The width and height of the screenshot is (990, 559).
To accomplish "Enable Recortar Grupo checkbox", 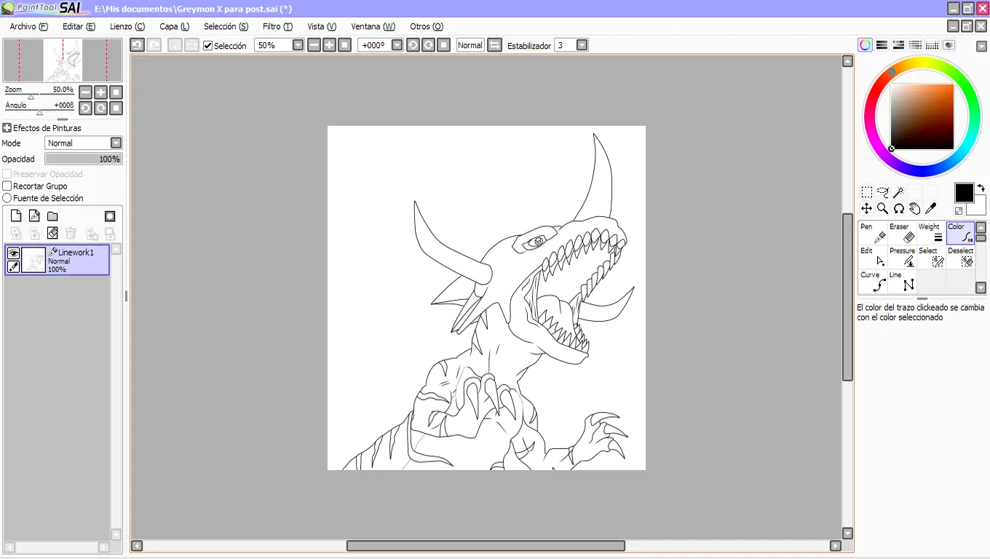I will point(7,186).
